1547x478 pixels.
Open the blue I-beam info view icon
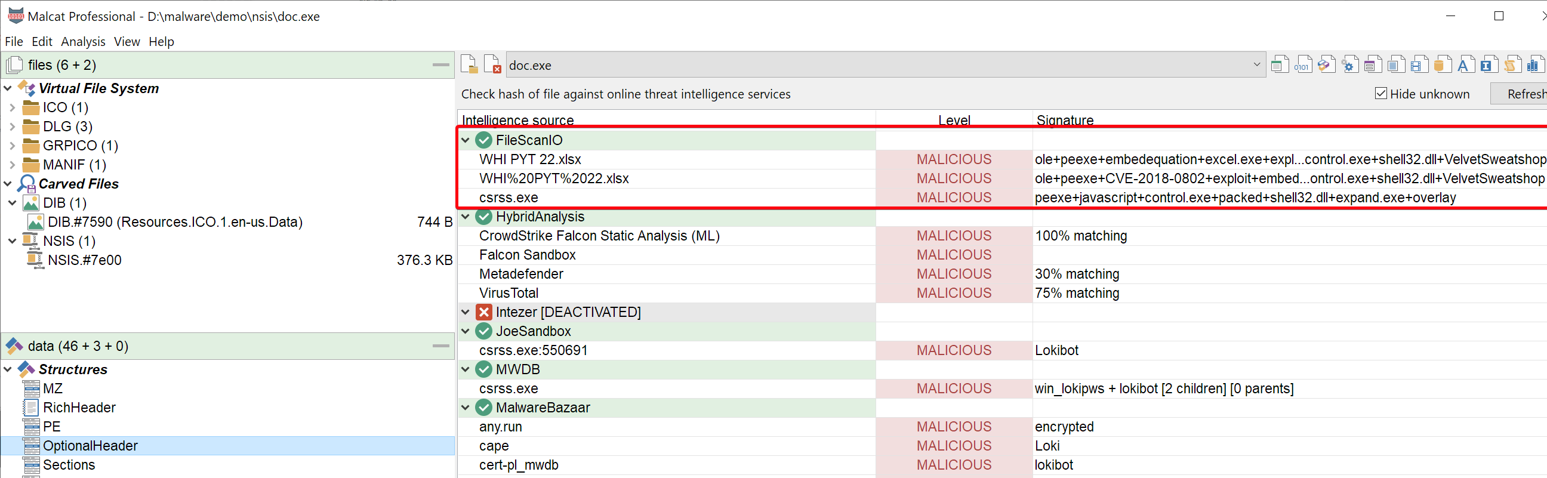pos(1488,65)
